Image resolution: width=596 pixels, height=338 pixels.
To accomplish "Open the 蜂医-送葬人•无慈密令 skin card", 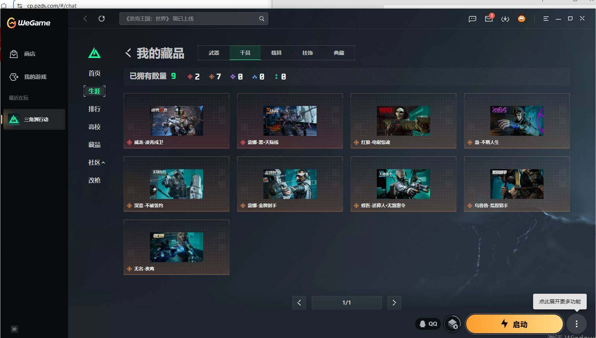I will click(403, 184).
